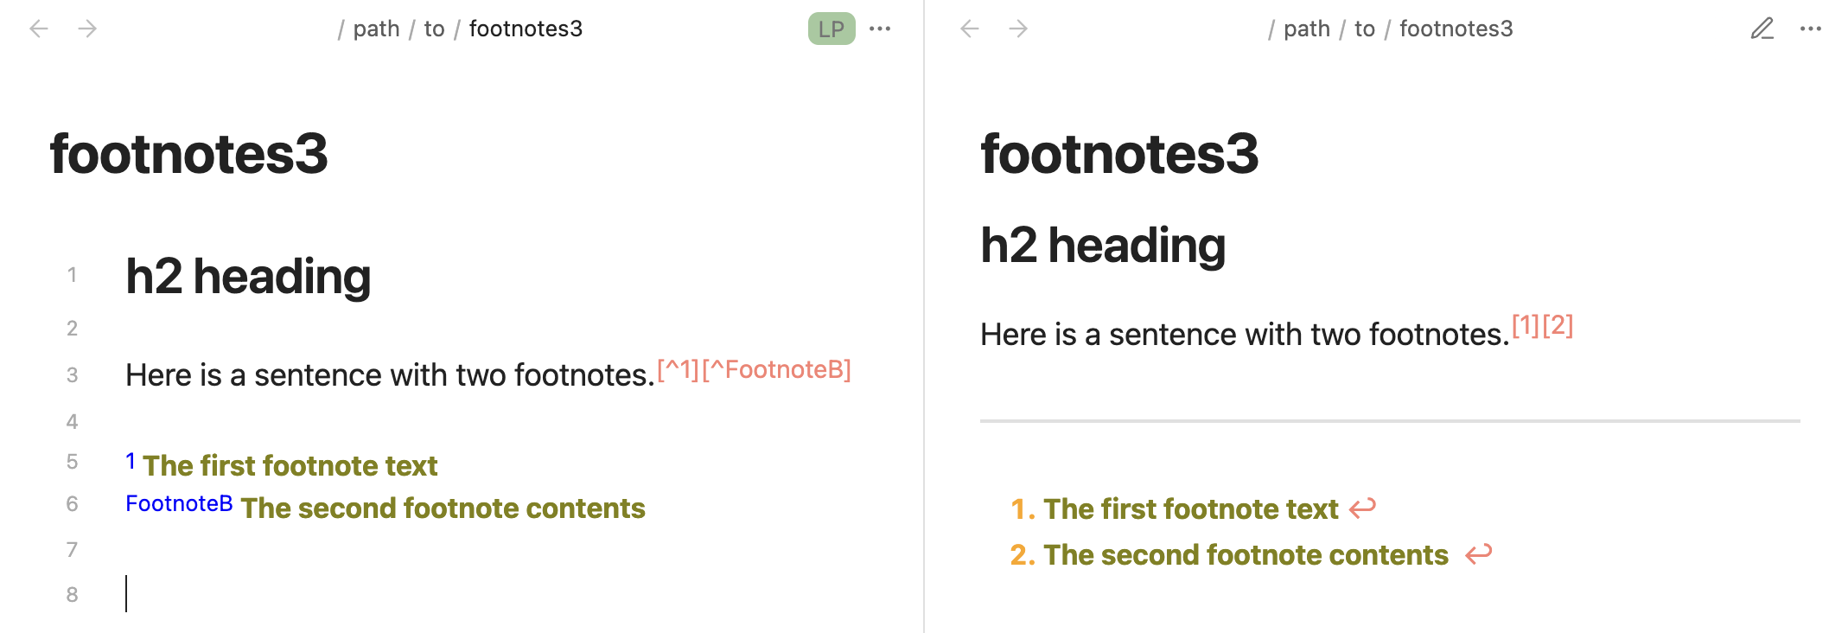Click the [^1] footnote marker in editor
This screenshot has height=633, width=1848.
pos(678,370)
